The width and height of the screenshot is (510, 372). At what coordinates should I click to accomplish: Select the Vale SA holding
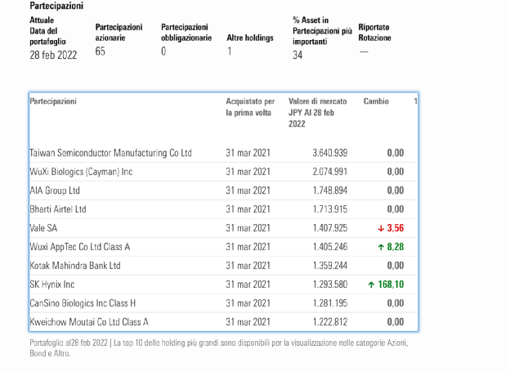coord(43,228)
